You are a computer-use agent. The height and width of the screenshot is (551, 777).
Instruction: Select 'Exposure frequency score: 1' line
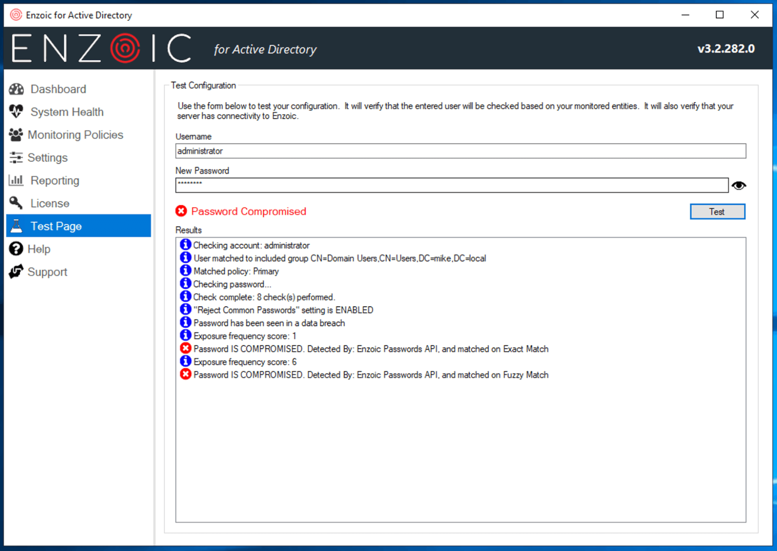click(x=245, y=336)
